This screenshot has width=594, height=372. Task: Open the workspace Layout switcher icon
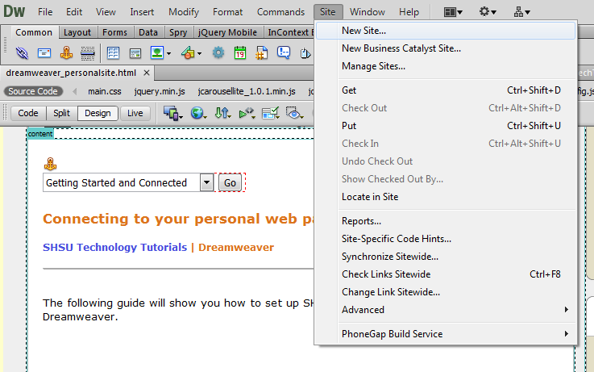(x=453, y=12)
